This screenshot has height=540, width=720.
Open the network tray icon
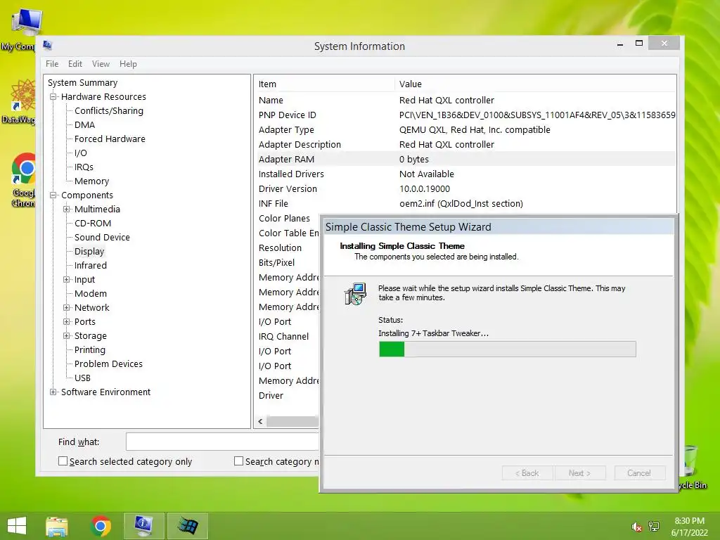point(654,527)
